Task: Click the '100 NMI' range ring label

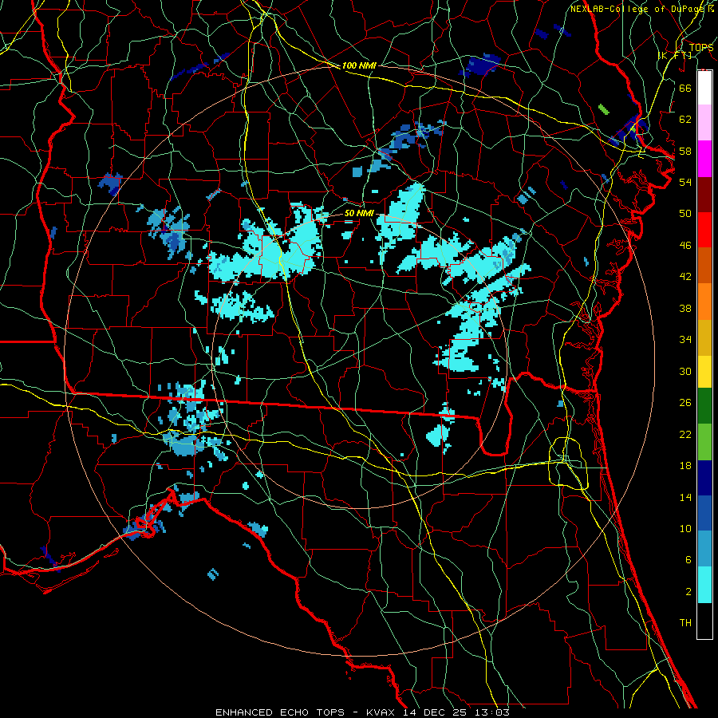Action: click(x=359, y=66)
